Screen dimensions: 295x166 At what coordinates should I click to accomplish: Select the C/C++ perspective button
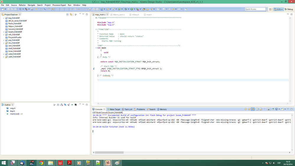tap(278, 9)
